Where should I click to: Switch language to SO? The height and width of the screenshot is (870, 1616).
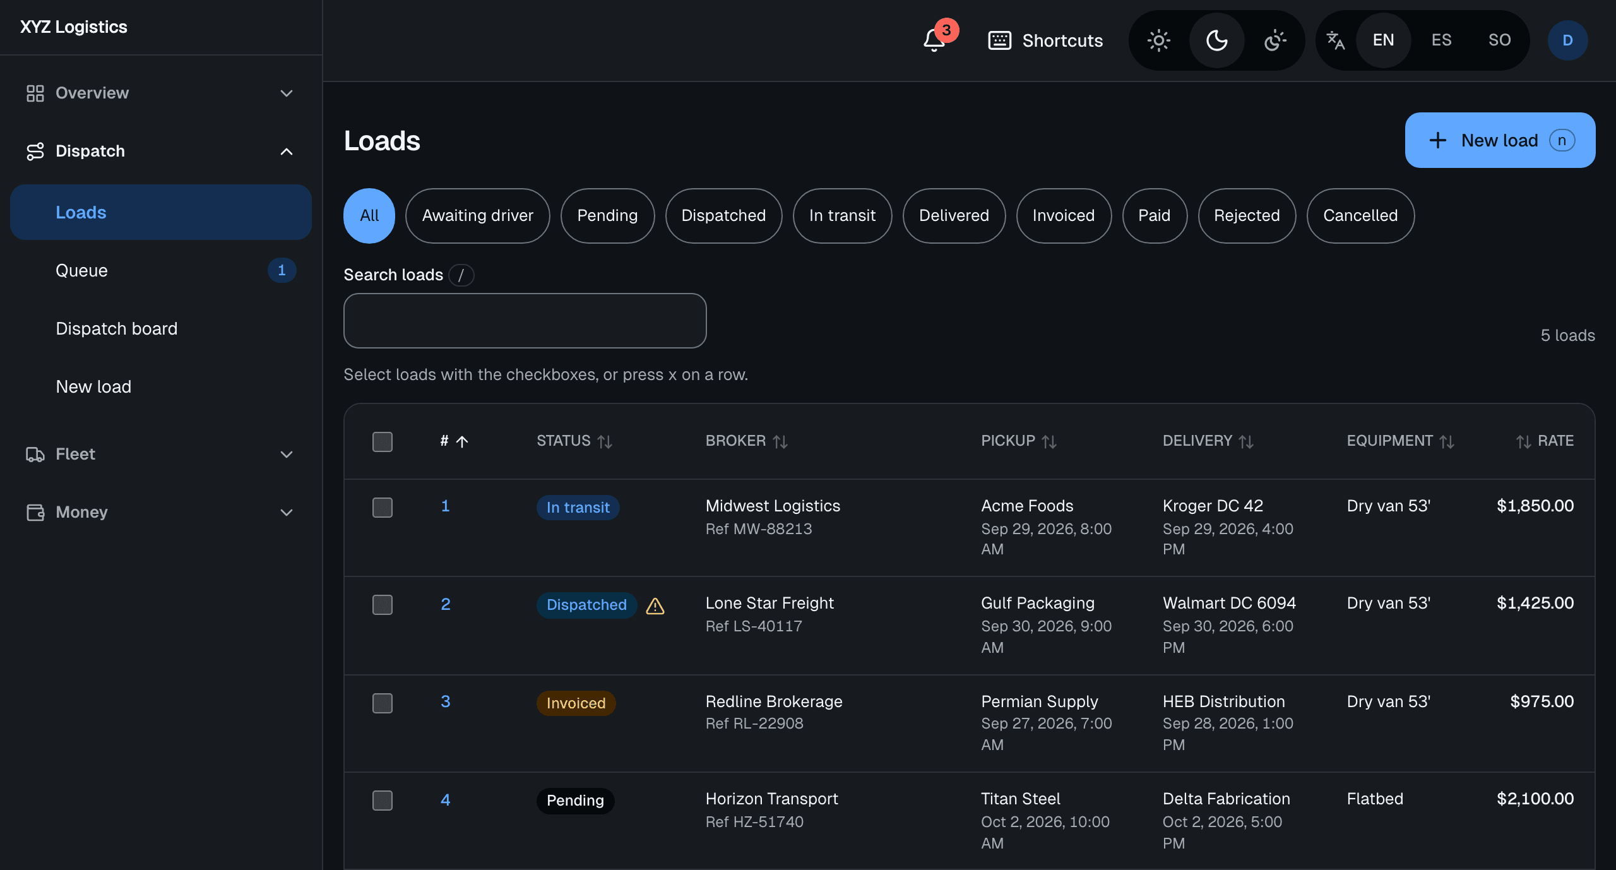1499,40
